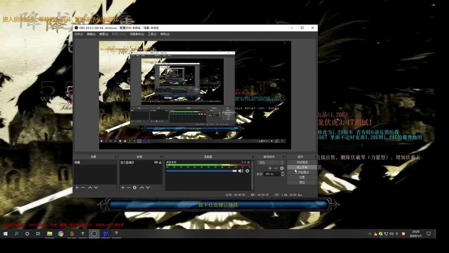Pop out the Scenes dock panel icon

[115, 157]
